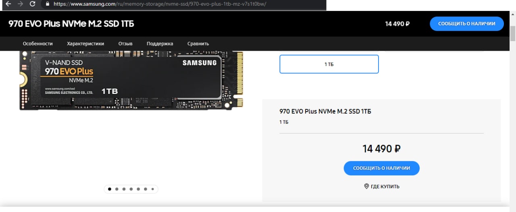
Task: Click the 14 490 ₽ price in header
Action: [x=397, y=24]
